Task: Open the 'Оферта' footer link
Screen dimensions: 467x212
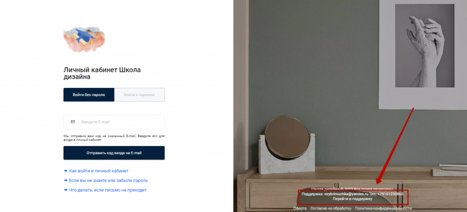Action: coord(300,208)
